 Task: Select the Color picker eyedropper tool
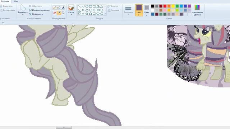click(x=59, y=13)
